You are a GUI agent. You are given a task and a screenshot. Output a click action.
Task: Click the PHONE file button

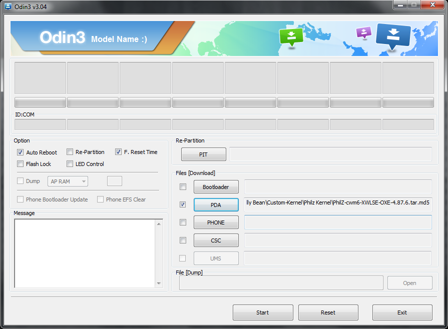point(216,222)
